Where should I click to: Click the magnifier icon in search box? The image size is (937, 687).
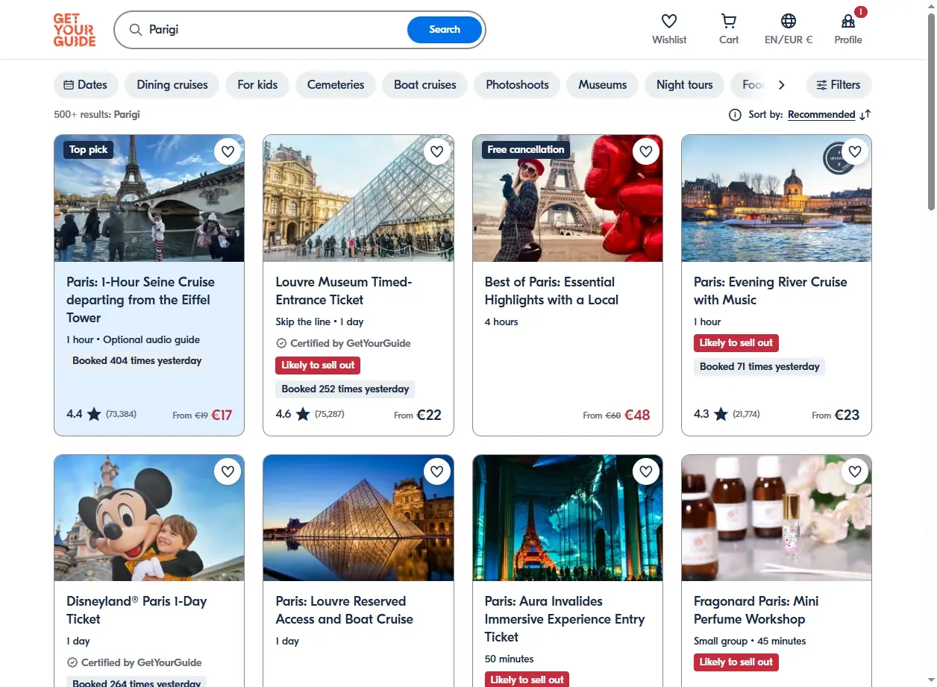click(136, 30)
